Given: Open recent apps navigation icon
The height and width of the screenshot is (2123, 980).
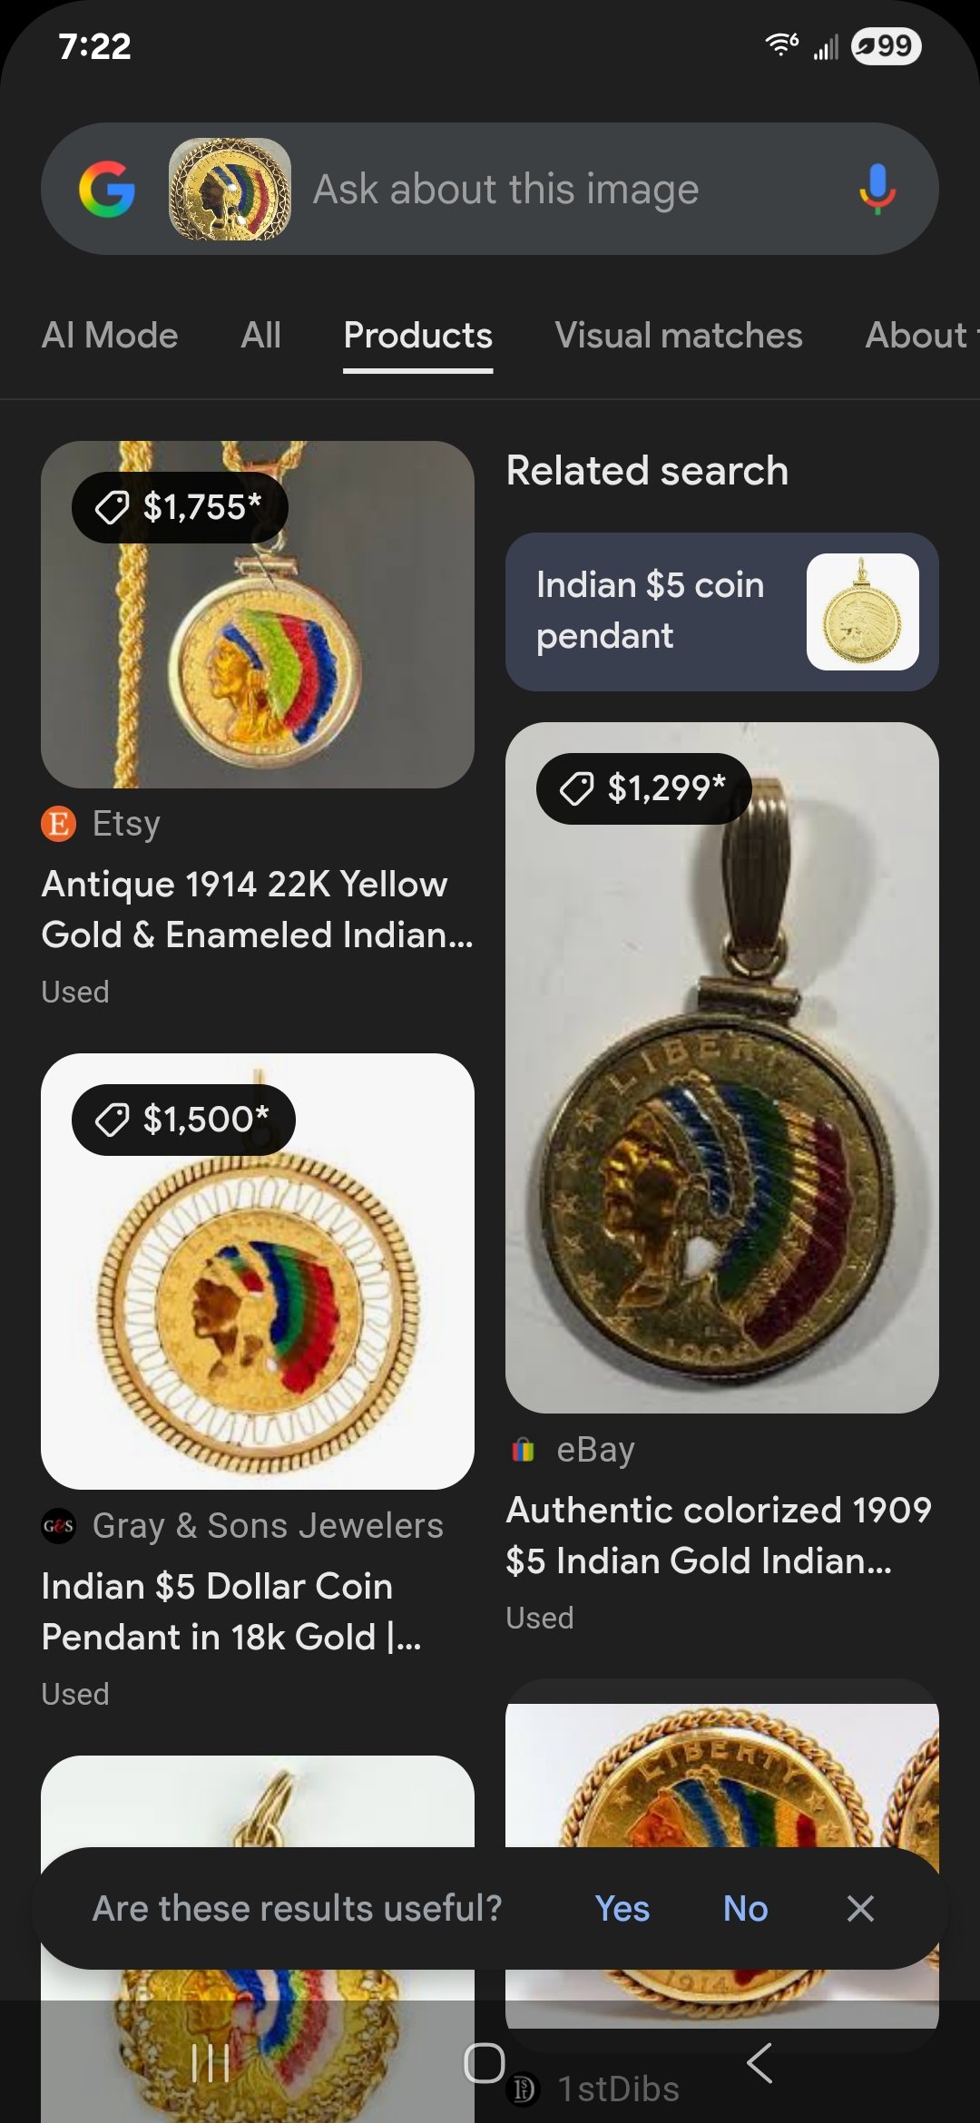Looking at the screenshot, I should point(211,2063).
